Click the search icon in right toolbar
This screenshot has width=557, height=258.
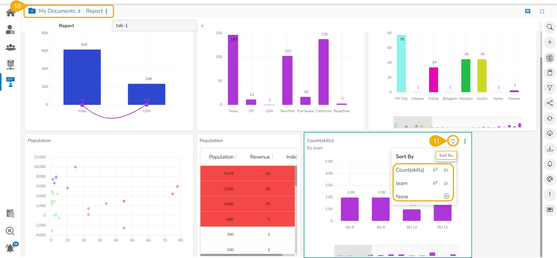click(x=550, y=27)
